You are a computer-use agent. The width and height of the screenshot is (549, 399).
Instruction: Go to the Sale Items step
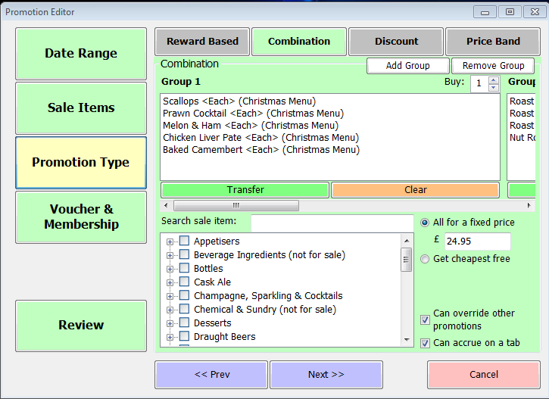(81, 108)
